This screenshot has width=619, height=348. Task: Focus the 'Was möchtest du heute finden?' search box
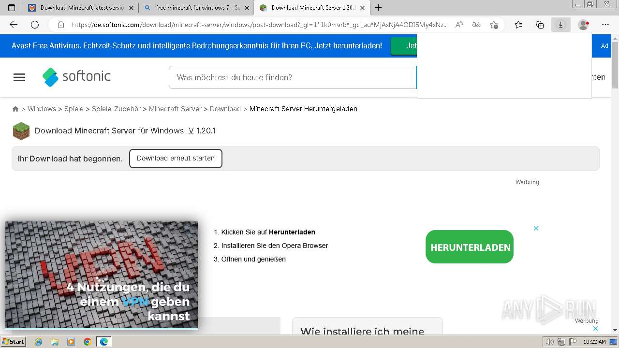pos(292,77)
